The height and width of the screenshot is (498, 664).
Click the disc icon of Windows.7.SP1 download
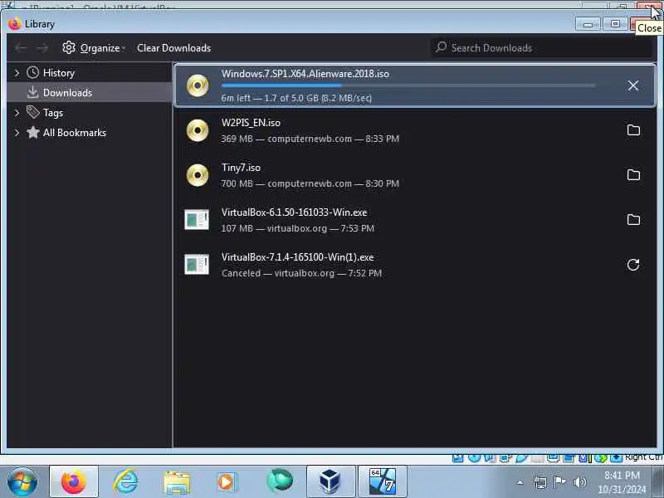click(198, 85)
